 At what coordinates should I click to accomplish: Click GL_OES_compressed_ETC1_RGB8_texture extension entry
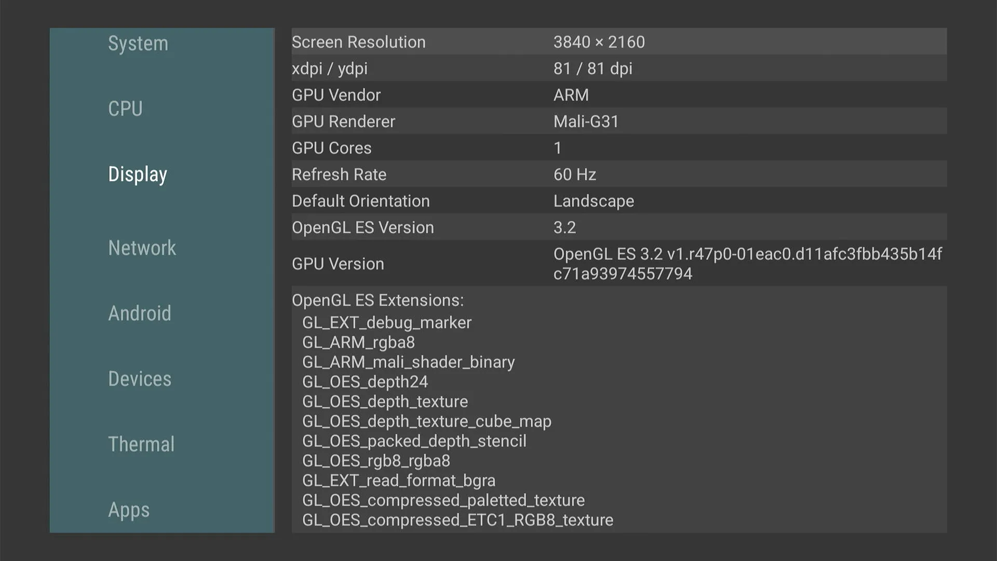click(x=457, y=520)
